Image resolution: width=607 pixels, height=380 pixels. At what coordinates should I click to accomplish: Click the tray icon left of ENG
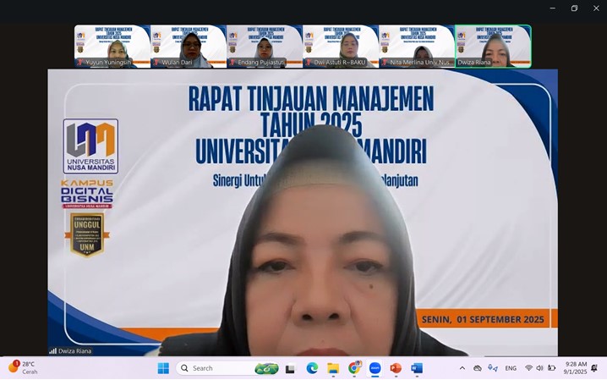(x=492, y=367)
